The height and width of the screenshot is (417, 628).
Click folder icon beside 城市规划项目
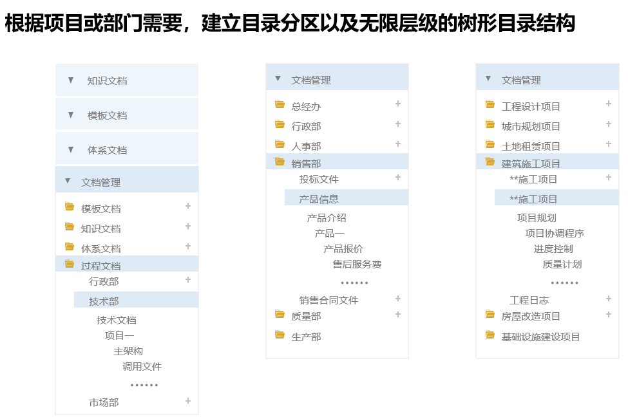tap(490, 124)
